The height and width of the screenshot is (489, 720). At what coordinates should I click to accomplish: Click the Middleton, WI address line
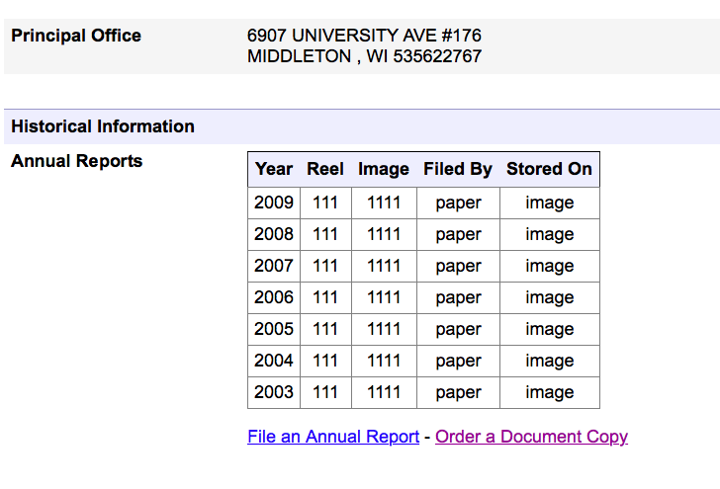point(364,56)
